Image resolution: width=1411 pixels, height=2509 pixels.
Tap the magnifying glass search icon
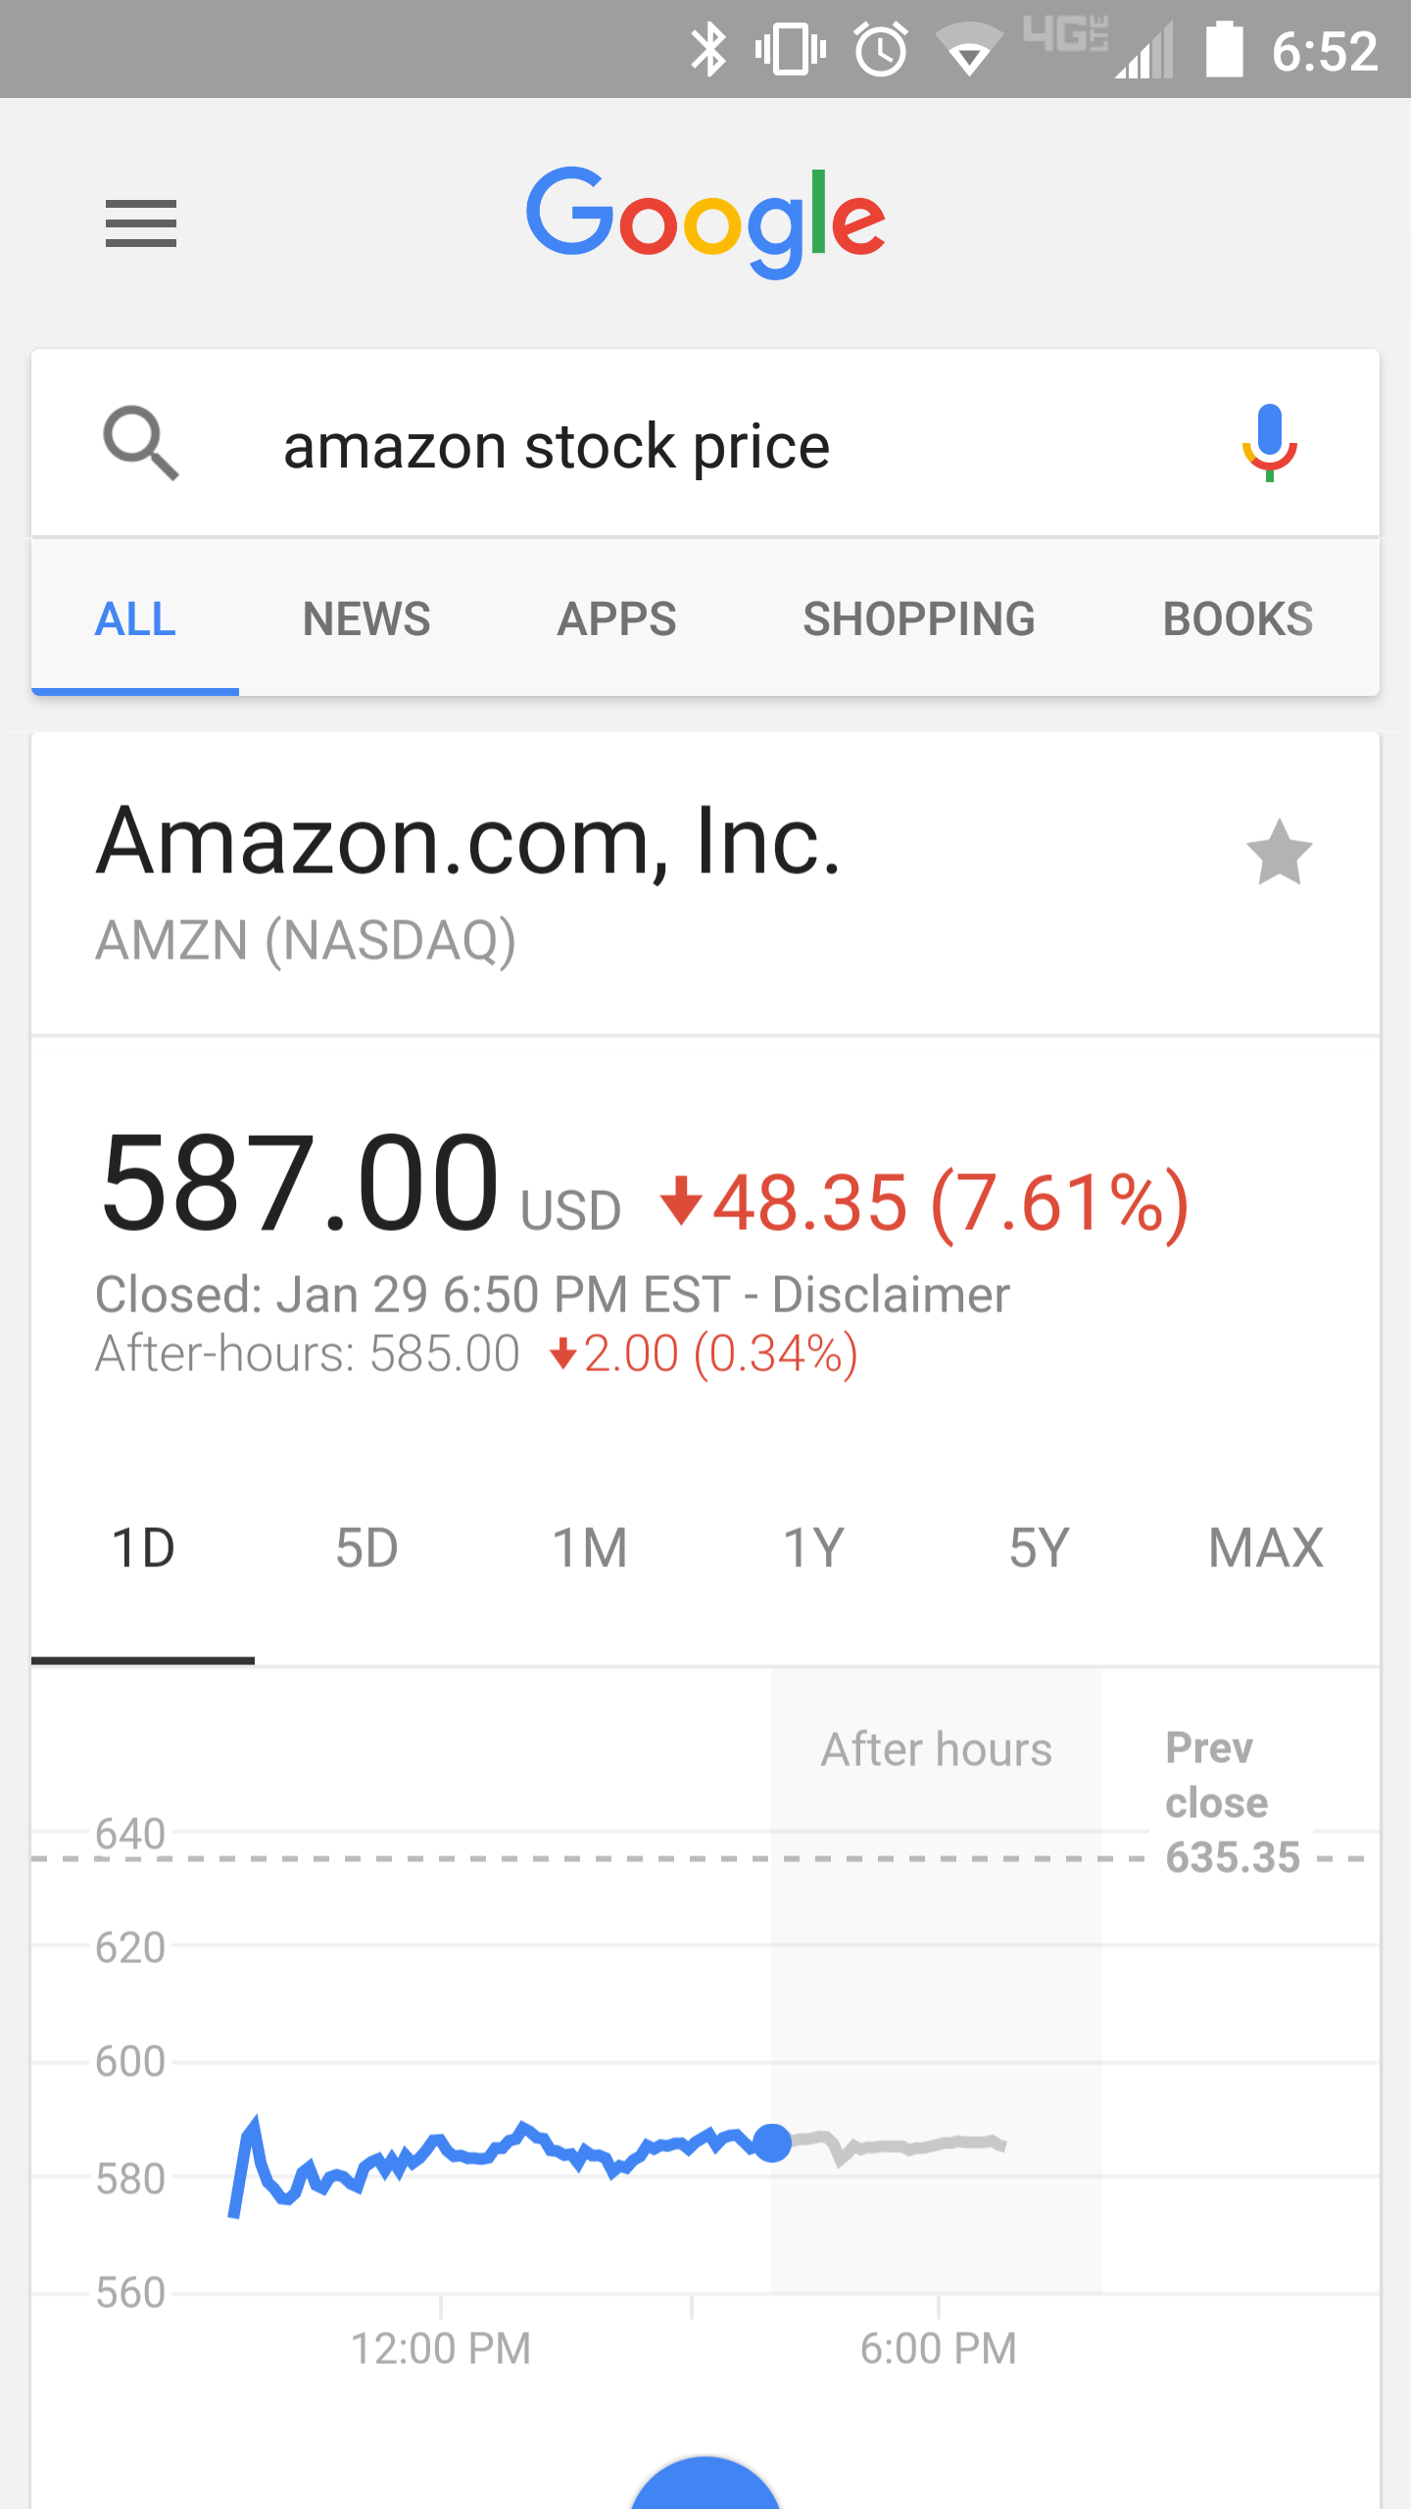click(141, 444)
